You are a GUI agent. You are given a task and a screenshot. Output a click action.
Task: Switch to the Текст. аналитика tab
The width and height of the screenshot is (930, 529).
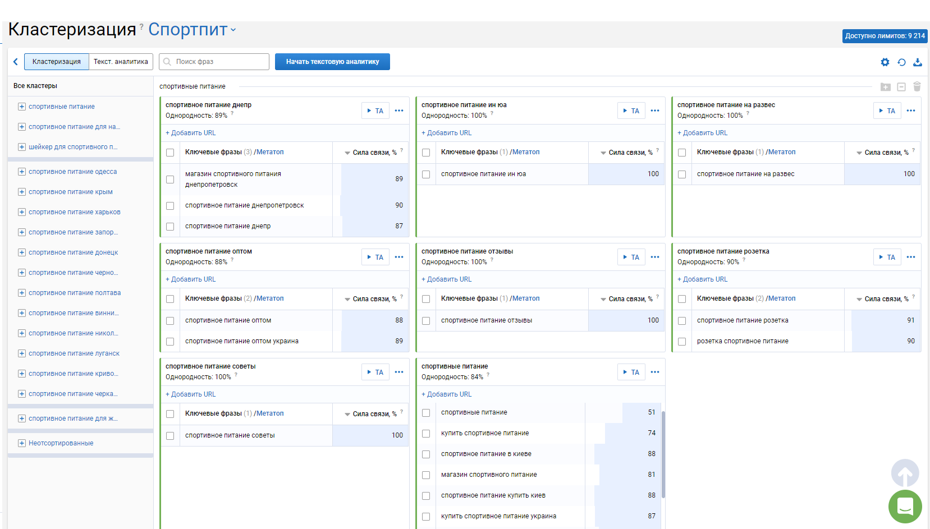(121, 62)
